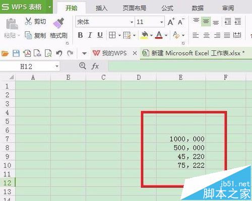Viewport: 252px width, 201px height.
Task: Align text to middle of cell
Action: pyautogui.click(x=206, y=21)
